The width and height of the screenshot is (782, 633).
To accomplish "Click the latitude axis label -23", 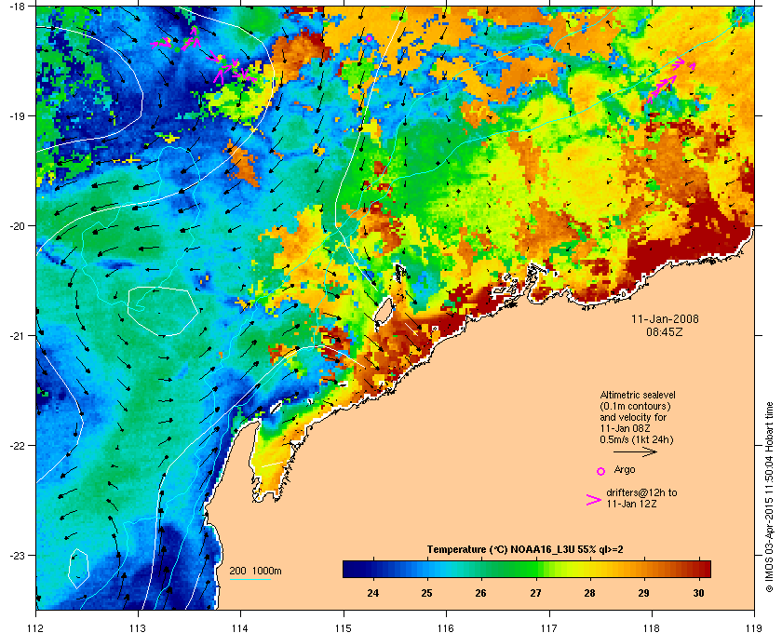I will tap(17, 555).
